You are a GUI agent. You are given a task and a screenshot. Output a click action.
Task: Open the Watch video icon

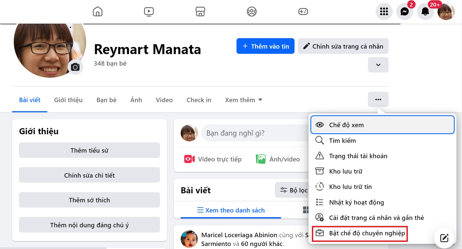(x=149, y=12)
